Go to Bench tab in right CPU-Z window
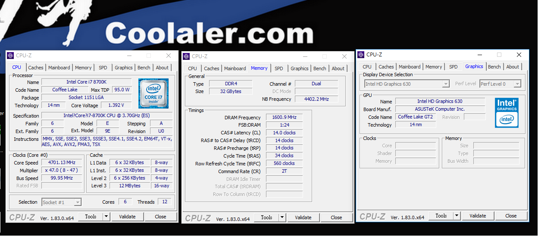The width and height of the screenshot is (538, 236). point(494,67)
